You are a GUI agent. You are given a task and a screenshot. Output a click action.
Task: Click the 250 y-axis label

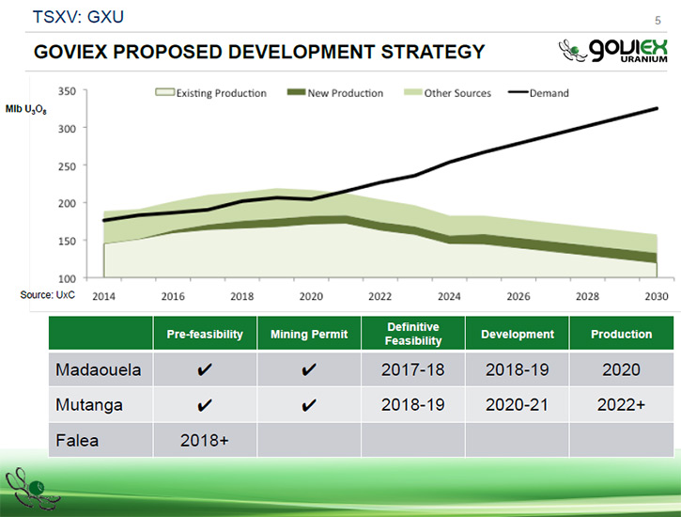click(67, 166)
